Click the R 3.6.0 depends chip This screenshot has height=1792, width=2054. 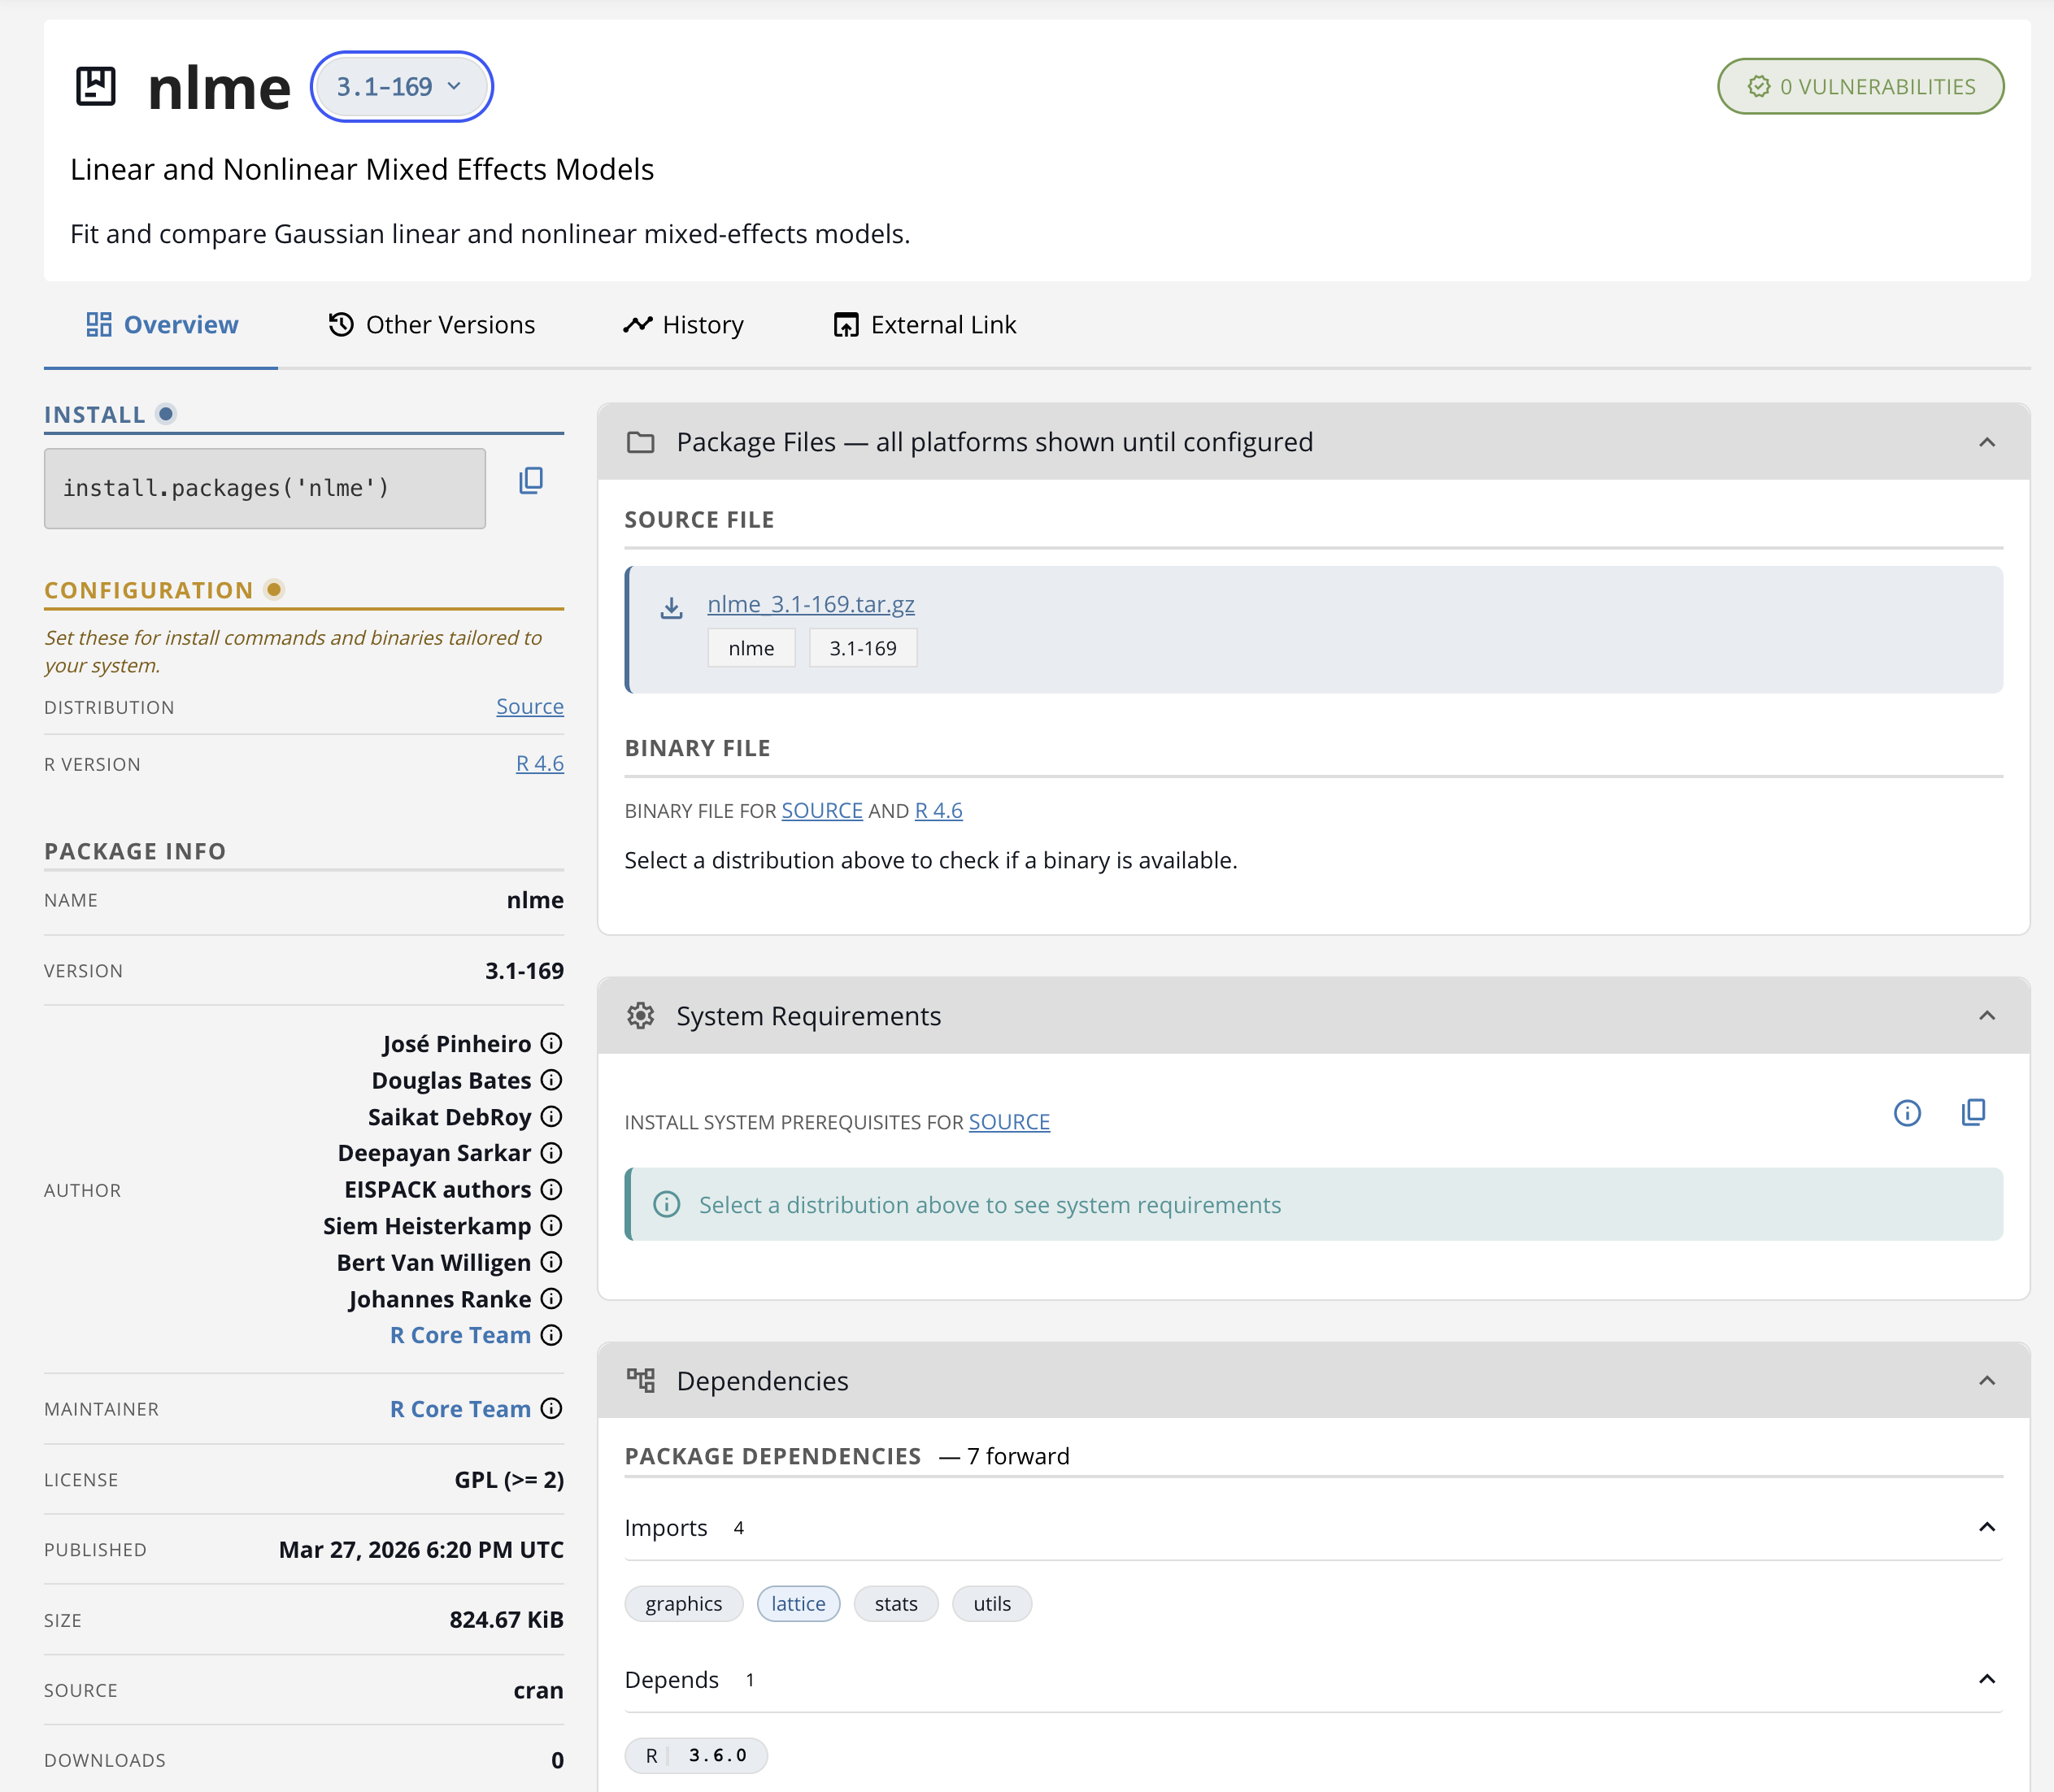tap(696, 1756)
